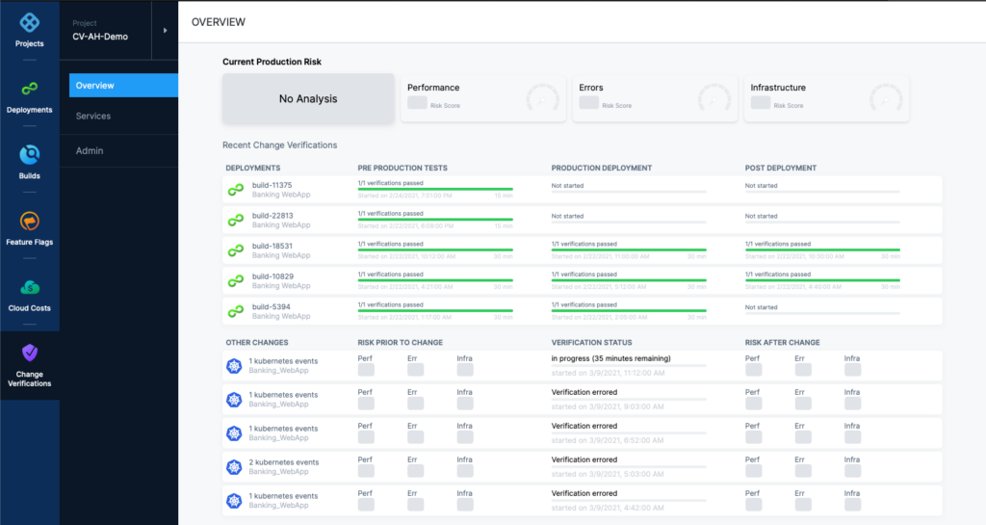The height and width of the screenshot is (525, 986).
Task: Click after-change Infra box in 6:52:00 AM row
Action: pos(853,437)
